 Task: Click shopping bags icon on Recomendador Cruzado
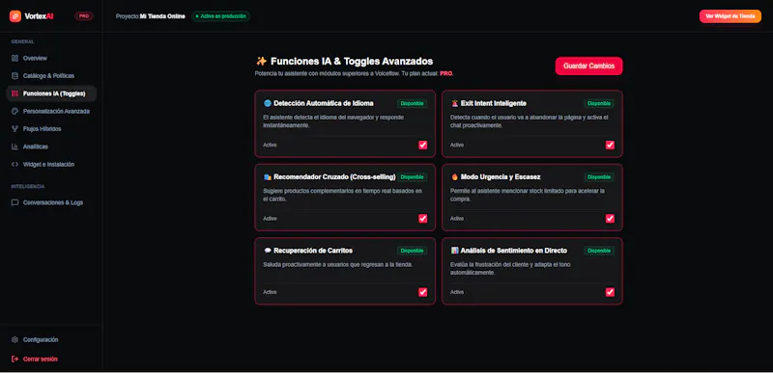[268, 177]
